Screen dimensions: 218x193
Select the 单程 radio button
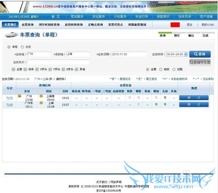click(9, 47)
